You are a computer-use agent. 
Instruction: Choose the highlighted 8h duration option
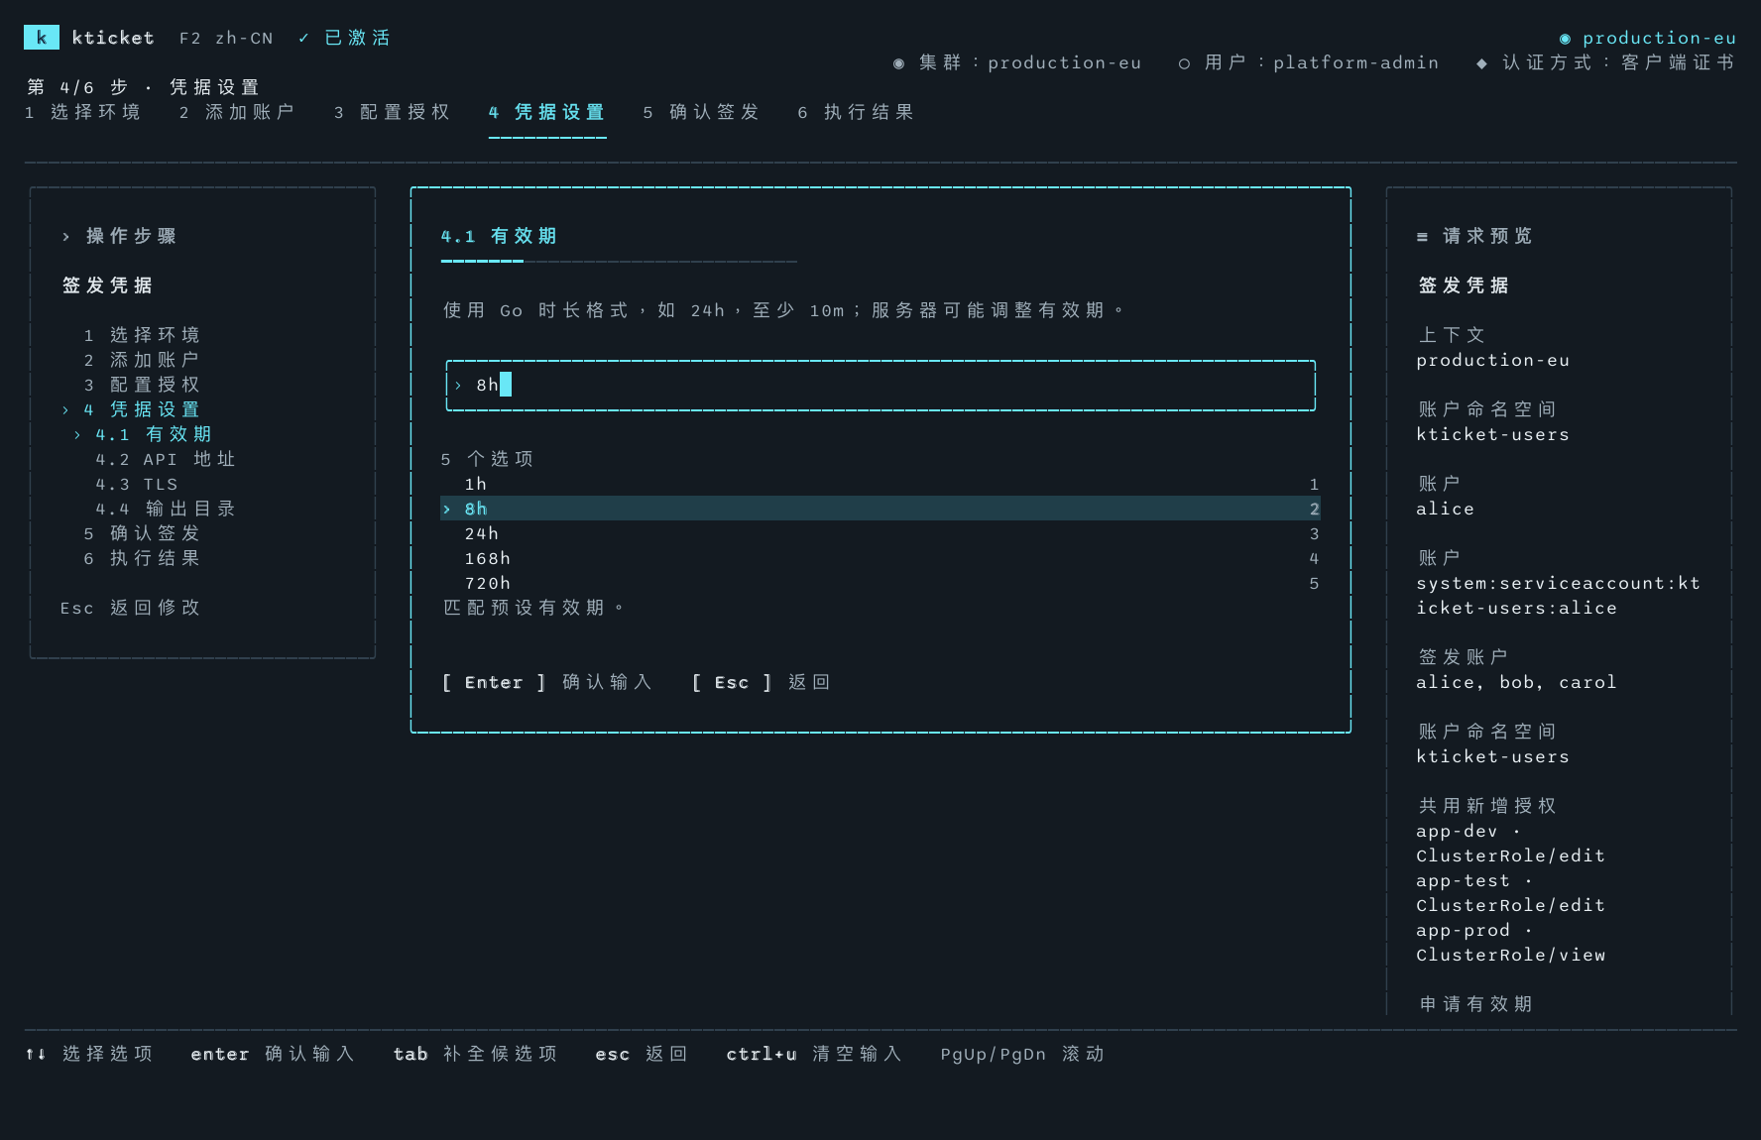(x=880, y=509)
